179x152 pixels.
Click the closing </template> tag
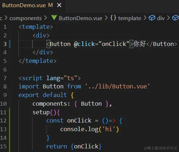pyautogui.click(x=38, y=61)
